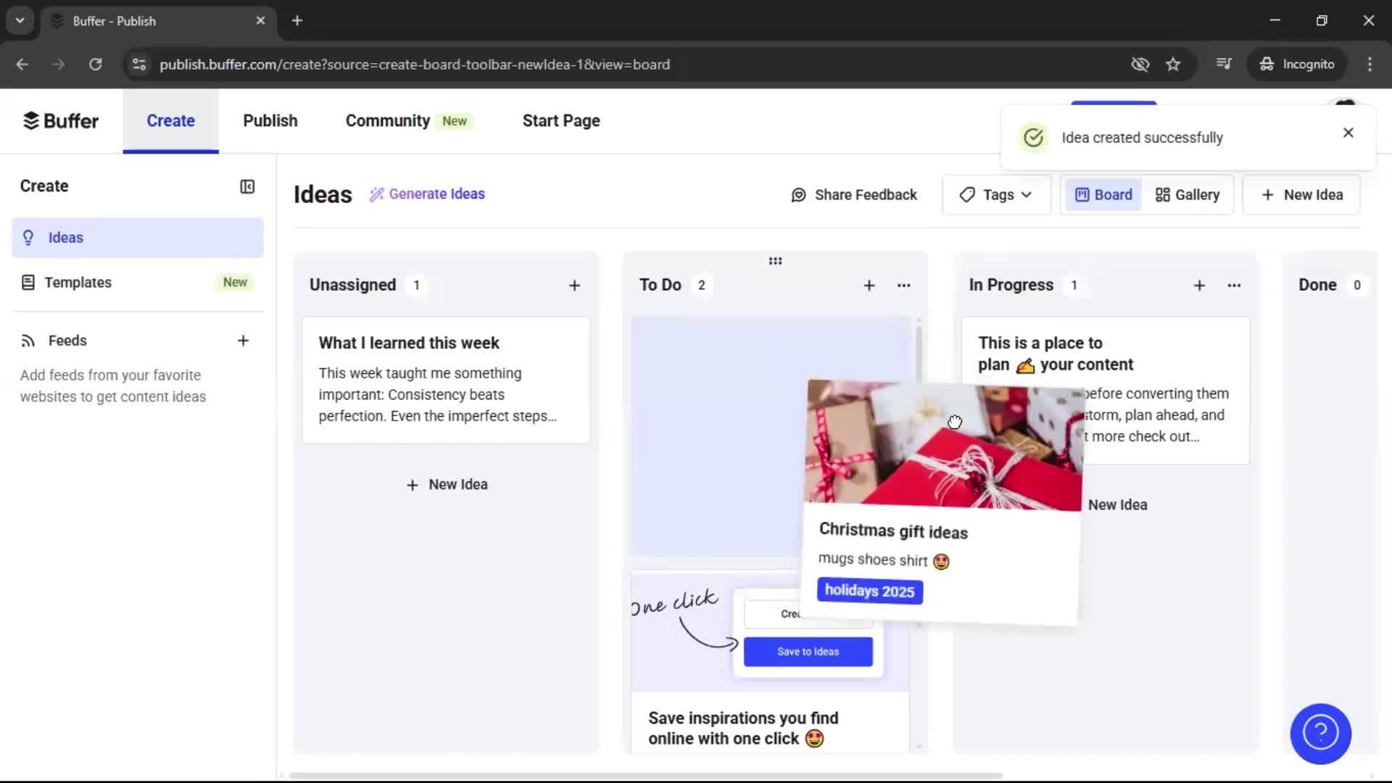Open the Tags dropdown
Screen dimensions: 1392x783
(x=996, y=194)
